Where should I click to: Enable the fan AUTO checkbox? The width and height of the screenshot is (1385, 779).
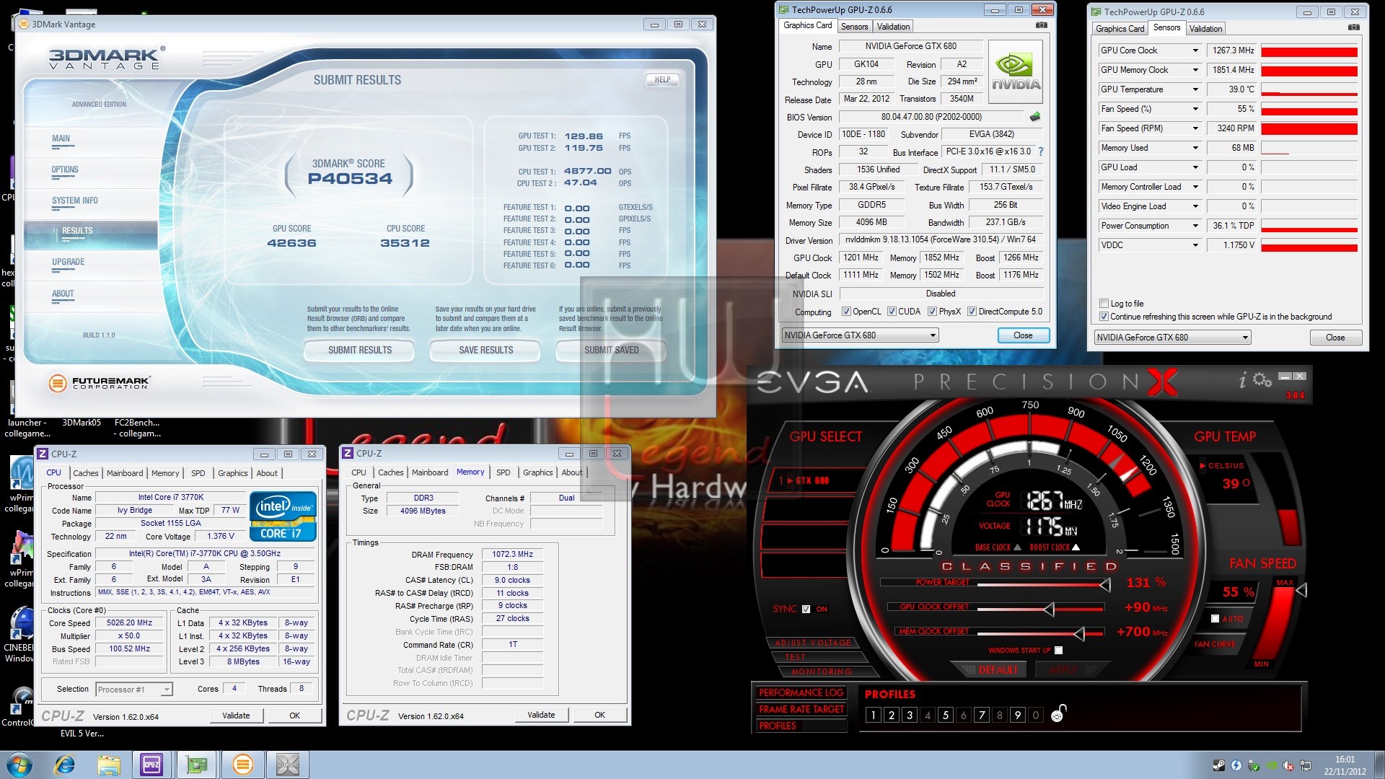point(1215,619)
